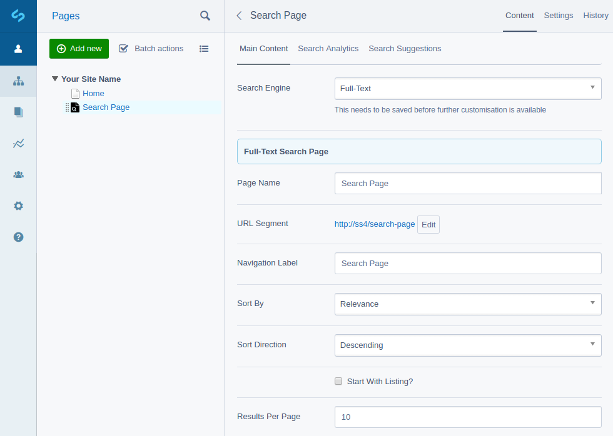Click the search magnifier icon in Pages panel
The width and height of the screenshot is (613, 436).
point(205,16)
